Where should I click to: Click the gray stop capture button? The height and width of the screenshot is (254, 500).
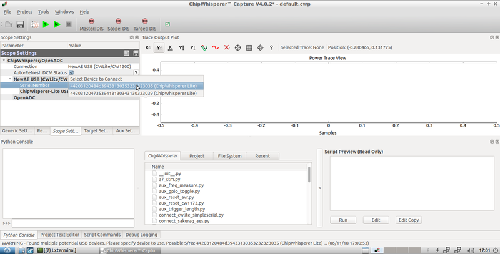tap(69, 24)
